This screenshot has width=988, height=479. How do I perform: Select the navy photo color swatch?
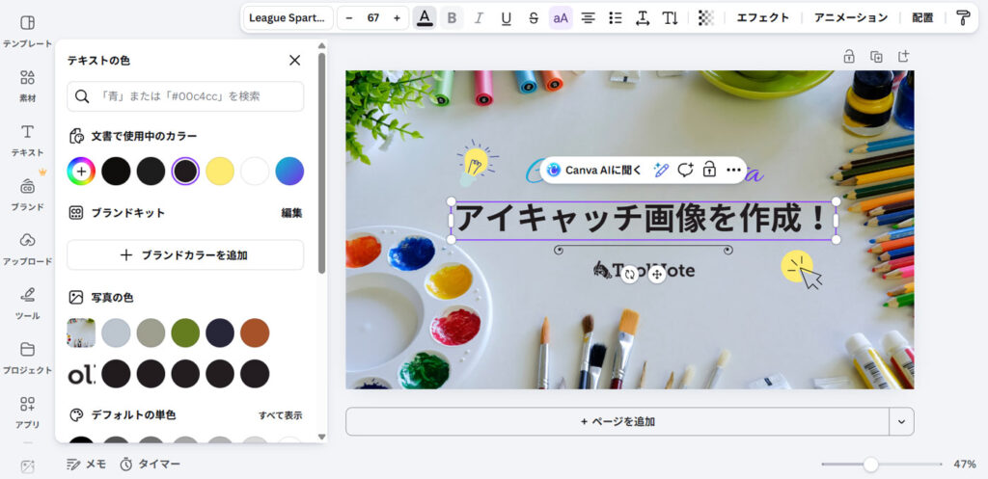pyautogui.click(x=220, y=333)
